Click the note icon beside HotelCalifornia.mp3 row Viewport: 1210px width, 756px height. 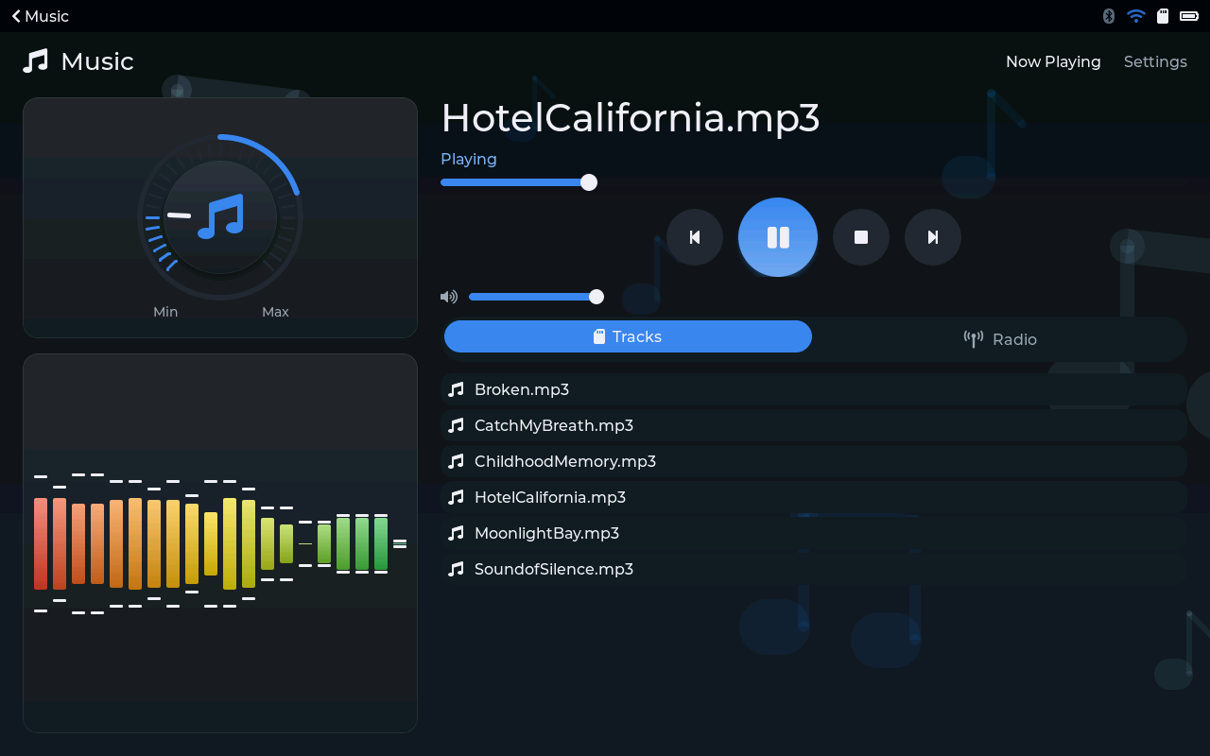pos(456,497)
